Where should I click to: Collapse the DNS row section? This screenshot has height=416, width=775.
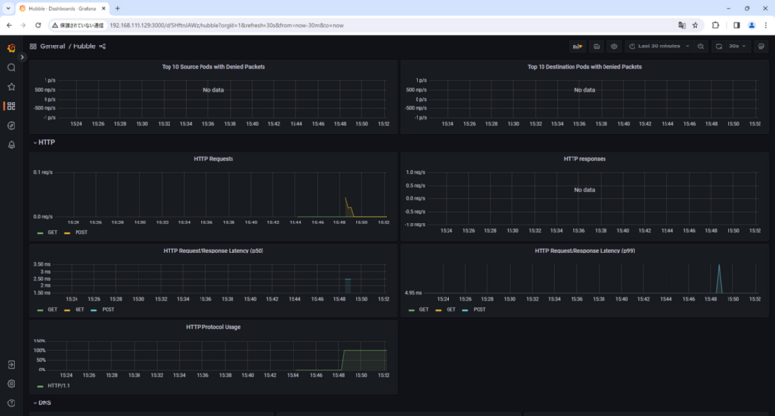click(43, 403)
